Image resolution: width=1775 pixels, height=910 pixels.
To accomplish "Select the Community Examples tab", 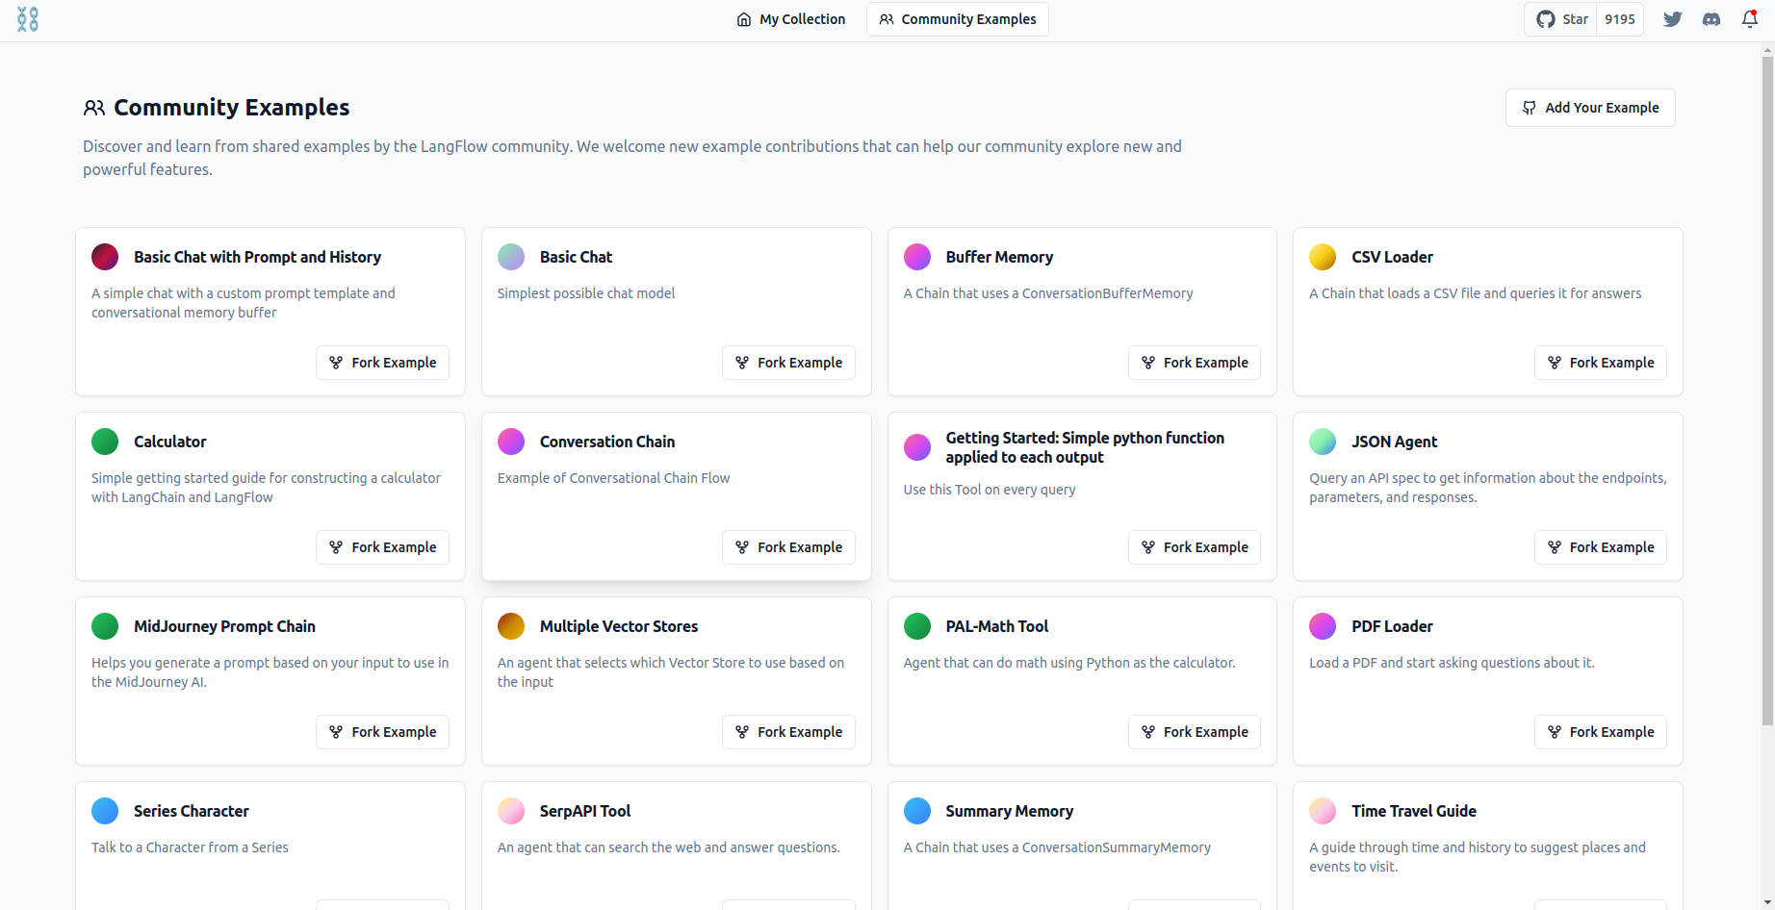I will coord(958,19).
